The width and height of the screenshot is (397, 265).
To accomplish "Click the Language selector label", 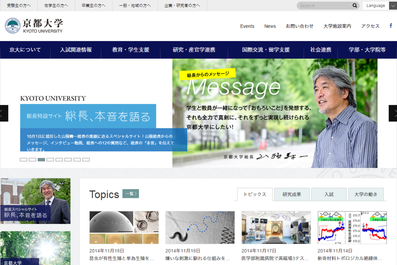I will point(376,6).
